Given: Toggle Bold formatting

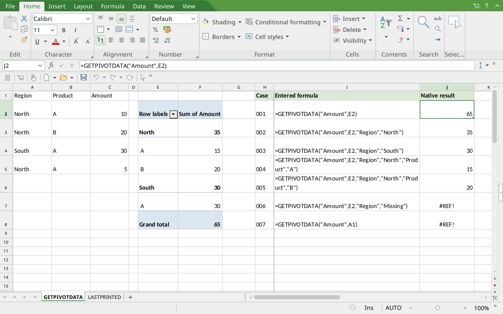Looking at the screenshot, I should point(64,30).
